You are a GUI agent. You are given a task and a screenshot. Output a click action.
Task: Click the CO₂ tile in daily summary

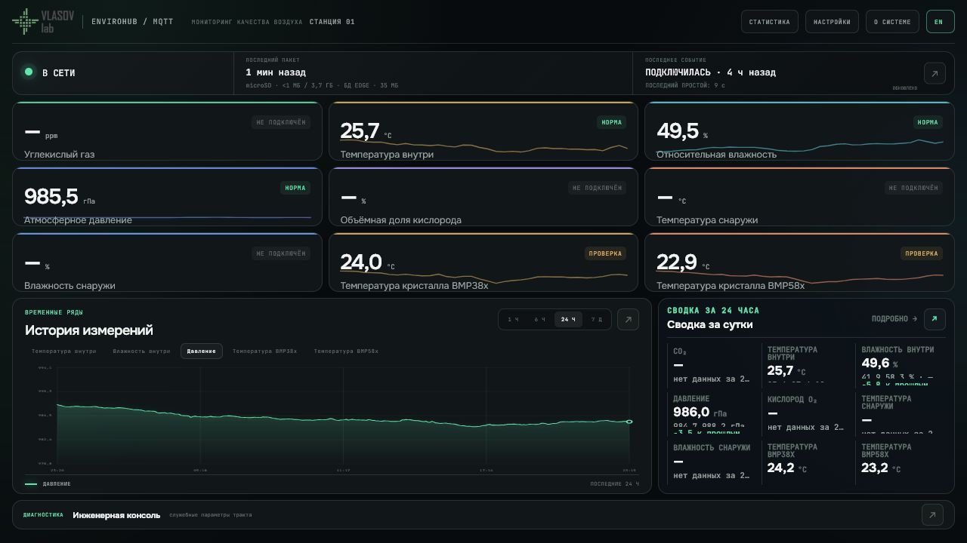tap(715, 365)
